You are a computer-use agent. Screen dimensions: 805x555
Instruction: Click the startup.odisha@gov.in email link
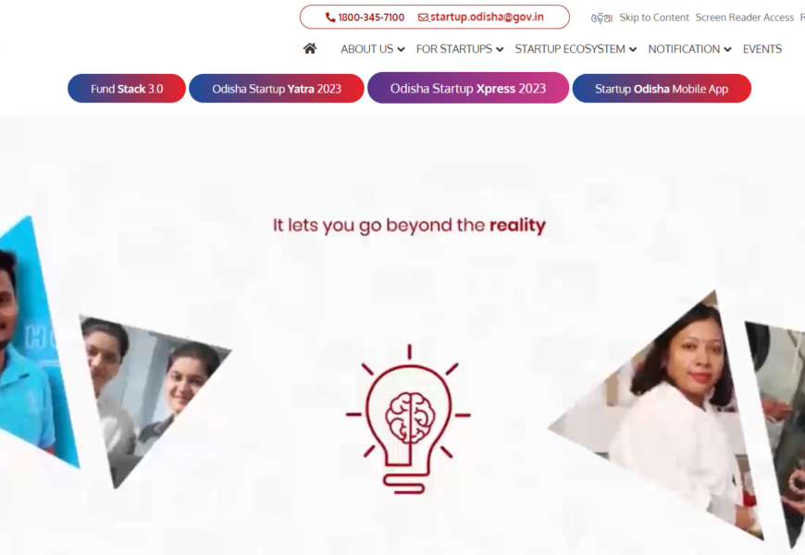pos(487,17)
